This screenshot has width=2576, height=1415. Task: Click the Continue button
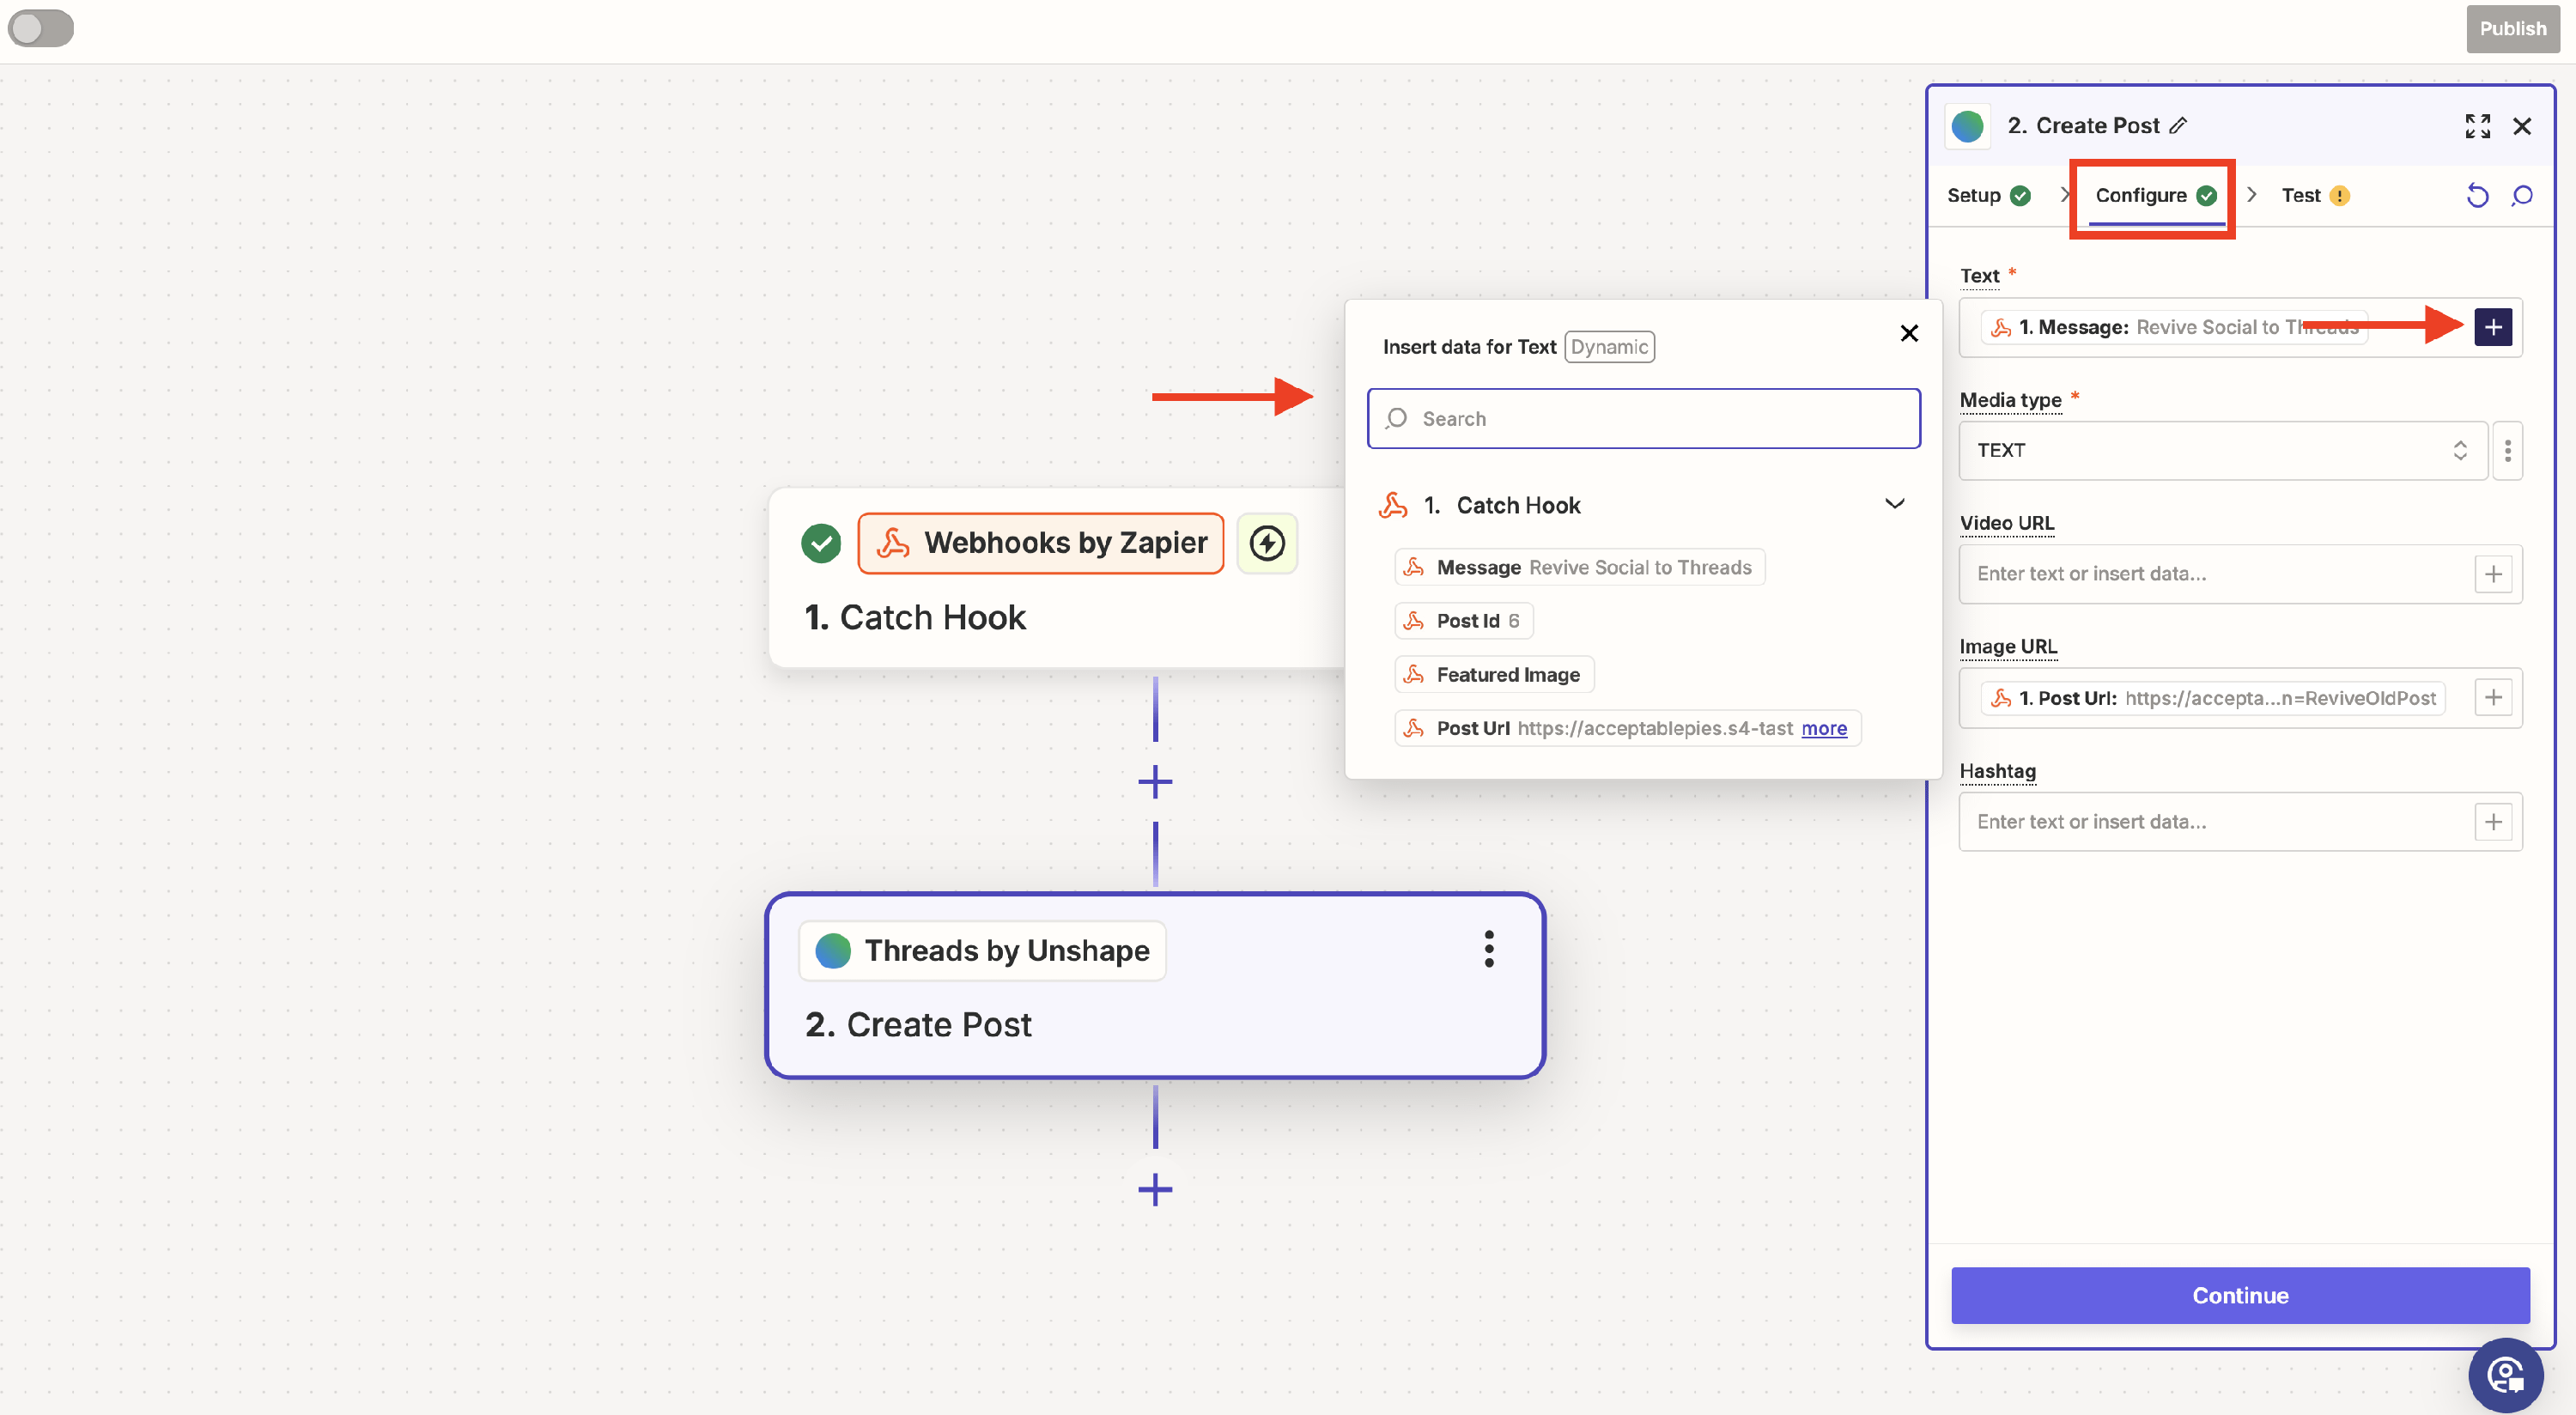2239,1295
